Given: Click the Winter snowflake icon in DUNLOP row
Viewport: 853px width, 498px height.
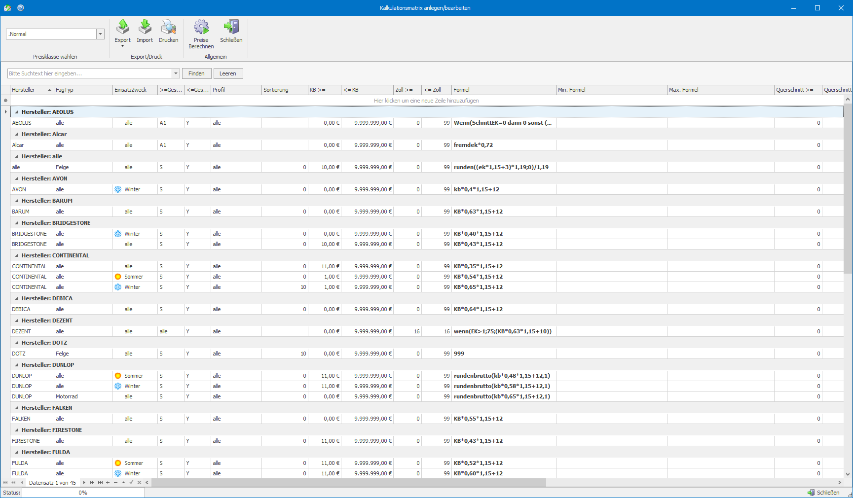Looking at the screenshot, I should (118, 386).
